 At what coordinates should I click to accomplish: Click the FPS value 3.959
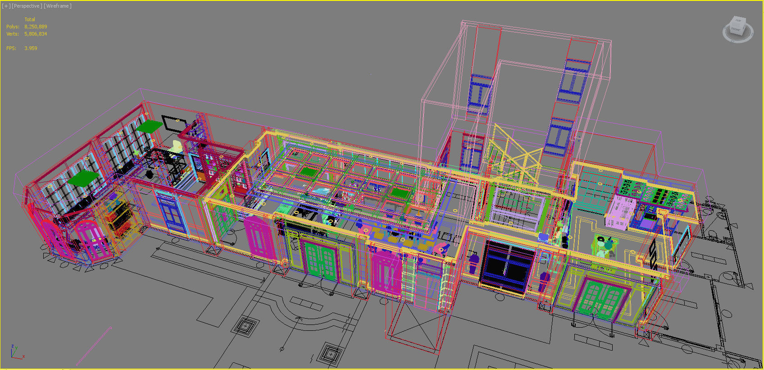click(31, 48)
